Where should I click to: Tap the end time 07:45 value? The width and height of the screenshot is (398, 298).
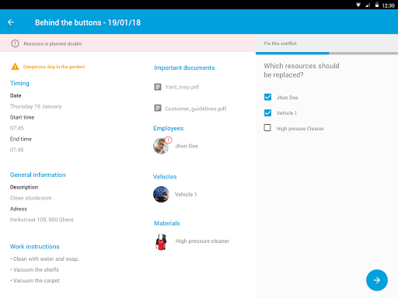pos(17,150)
